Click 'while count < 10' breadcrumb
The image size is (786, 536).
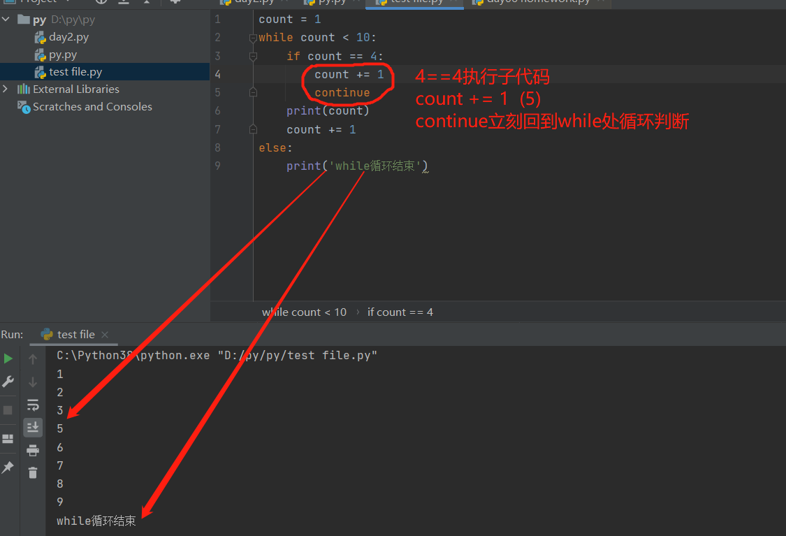304,312
